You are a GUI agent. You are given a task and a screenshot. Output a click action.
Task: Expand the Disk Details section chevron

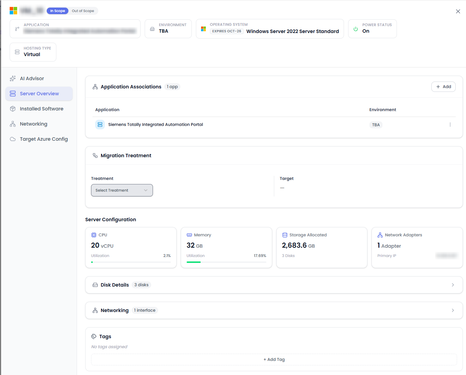coord(453,285)
